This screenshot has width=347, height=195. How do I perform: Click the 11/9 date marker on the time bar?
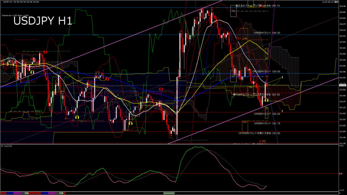coord(61,193)
